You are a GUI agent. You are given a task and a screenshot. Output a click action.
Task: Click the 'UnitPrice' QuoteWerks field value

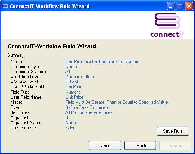point(74,87)
